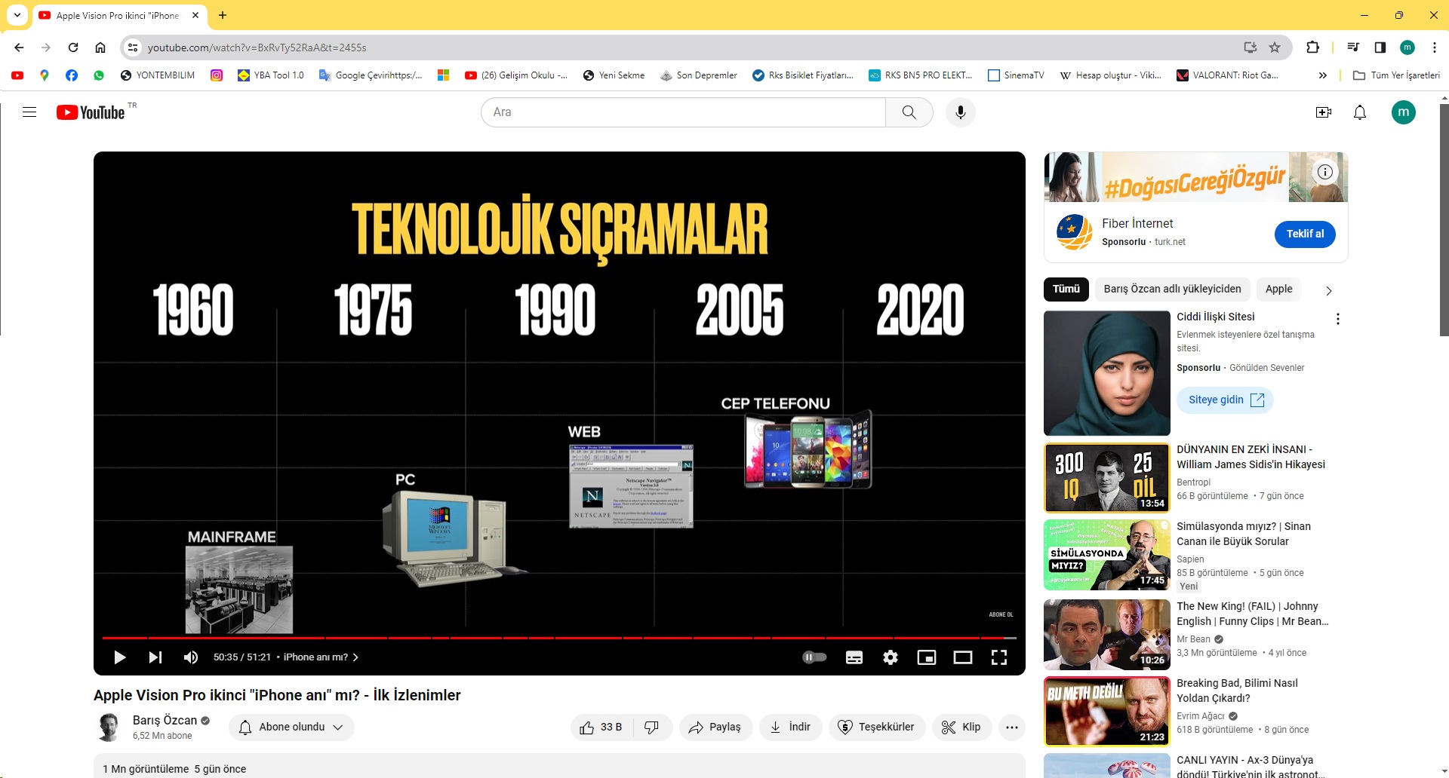The image size is (1449, 778).
Task: Open the YouTube account avatar menu
Action: tap(1404, 112)
